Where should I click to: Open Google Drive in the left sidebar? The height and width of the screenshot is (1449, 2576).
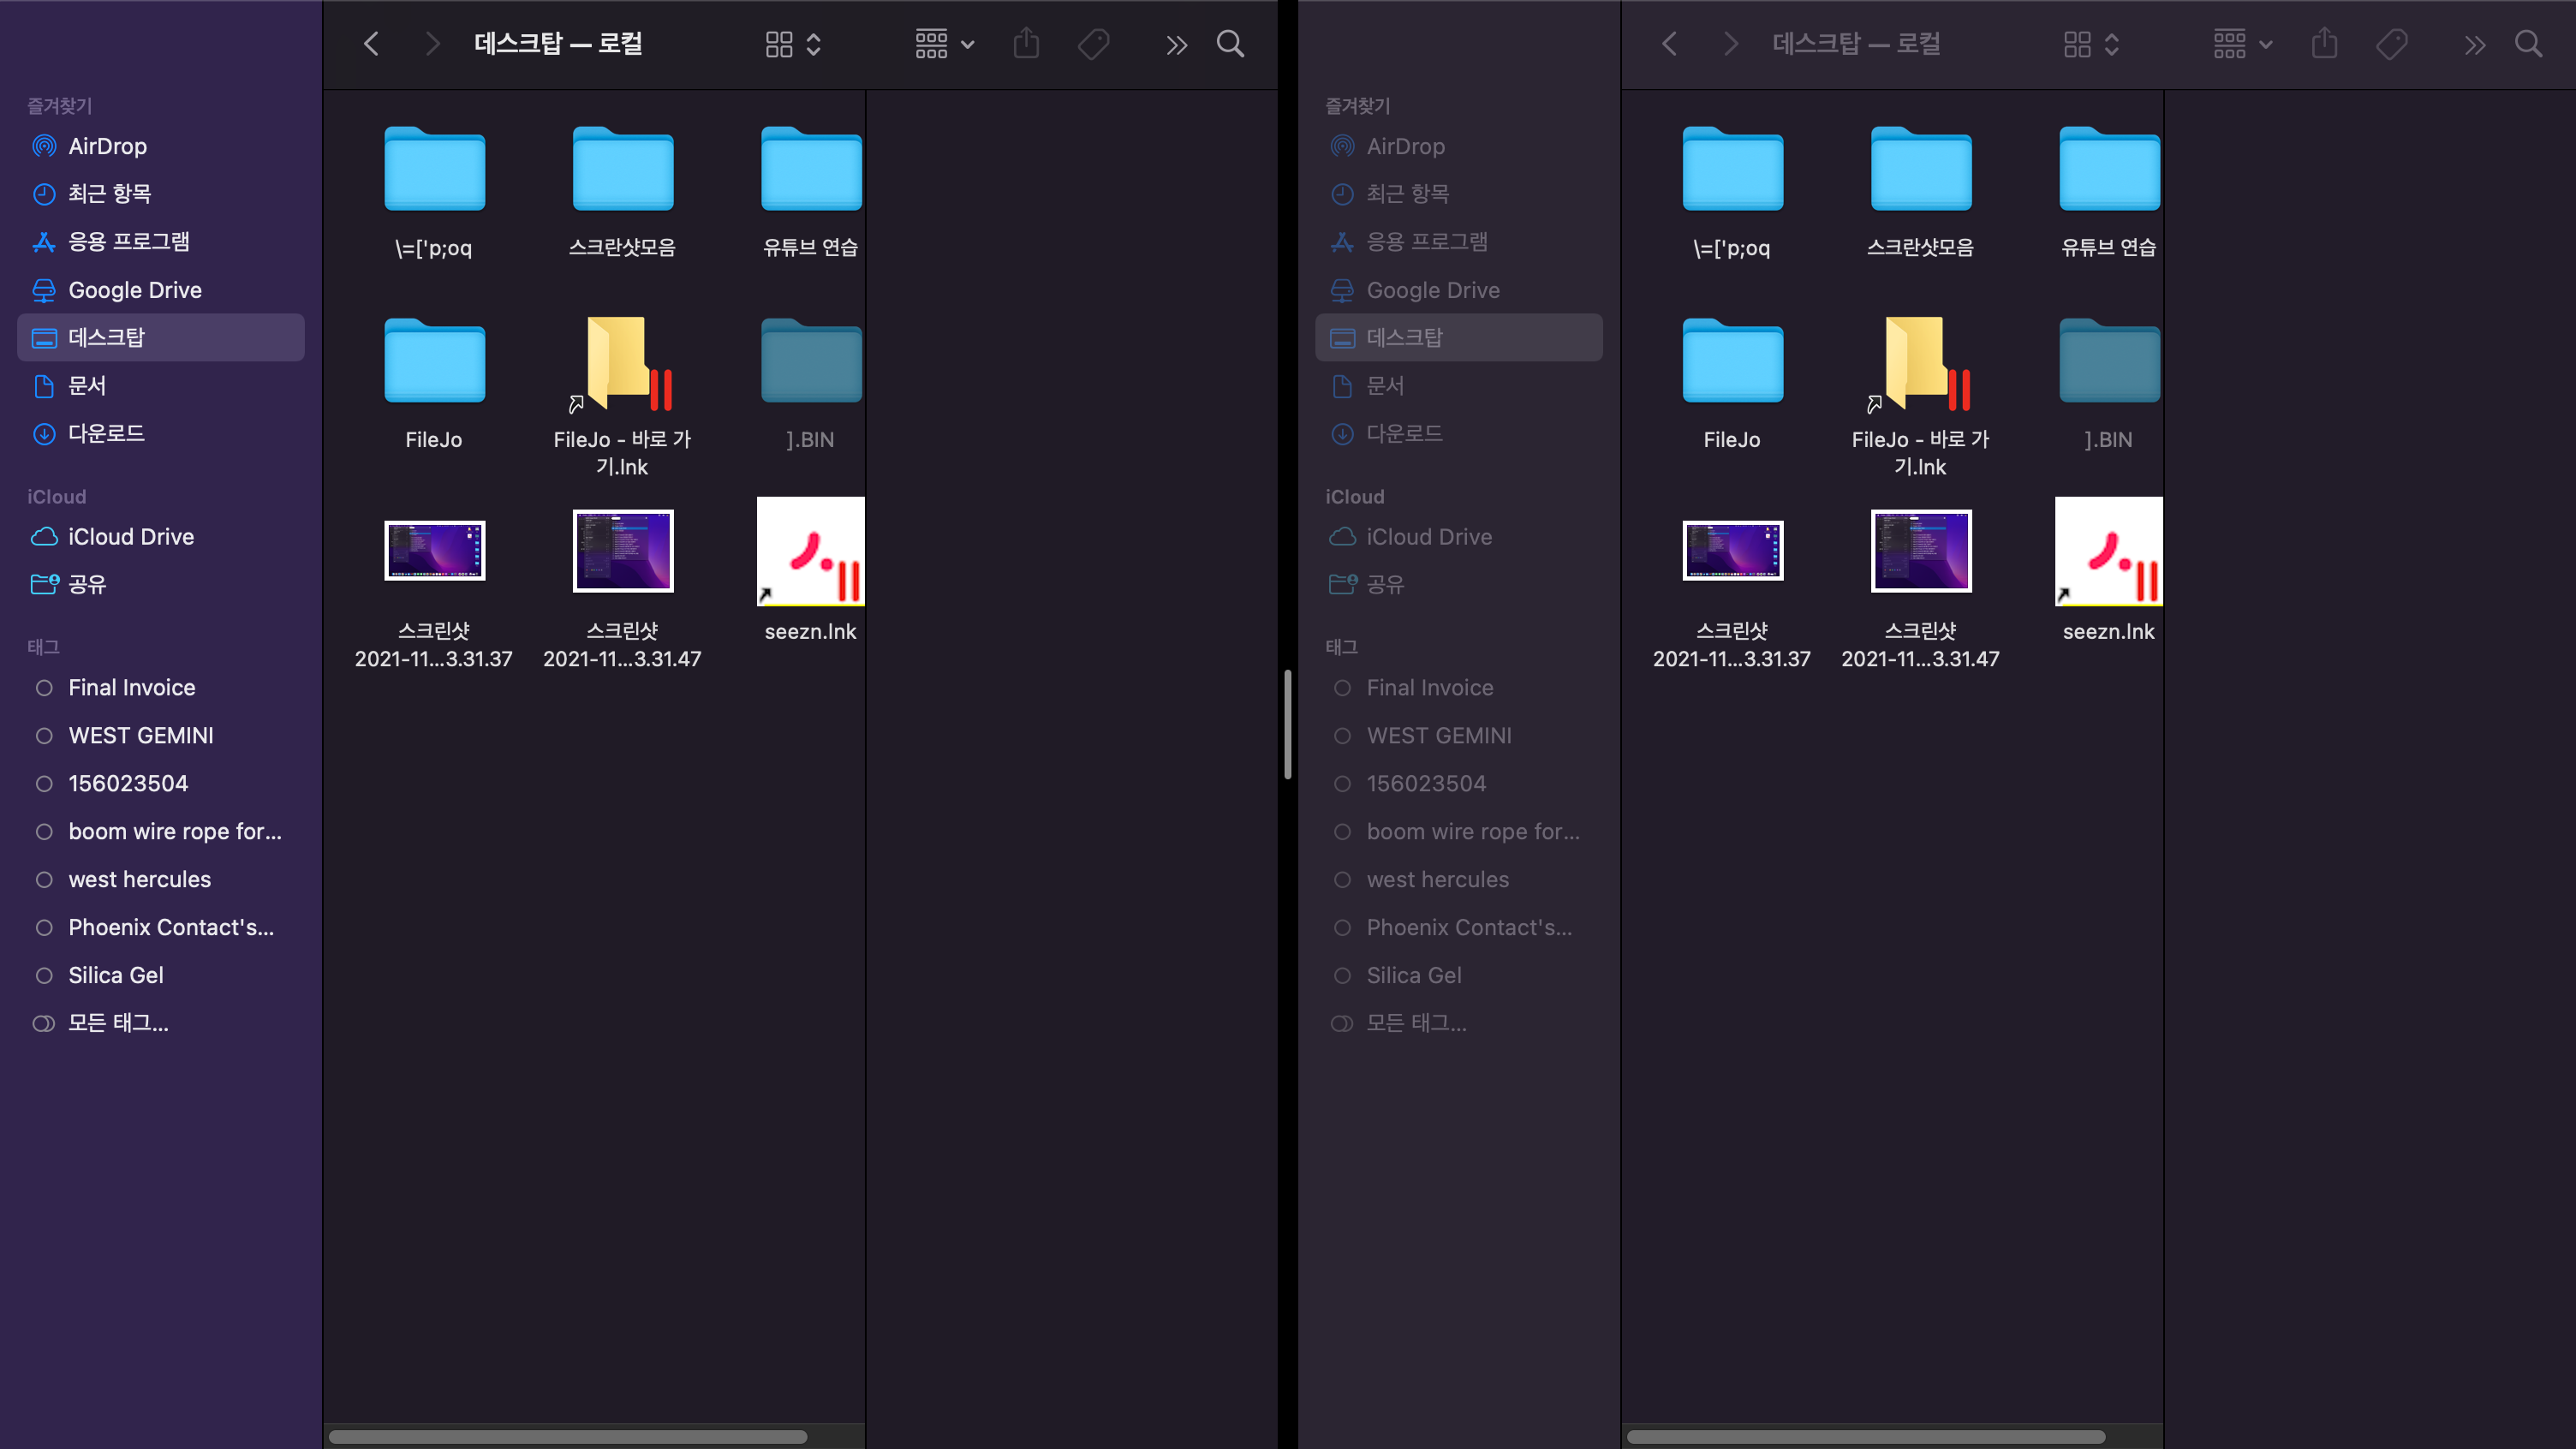tap(134, 290)
